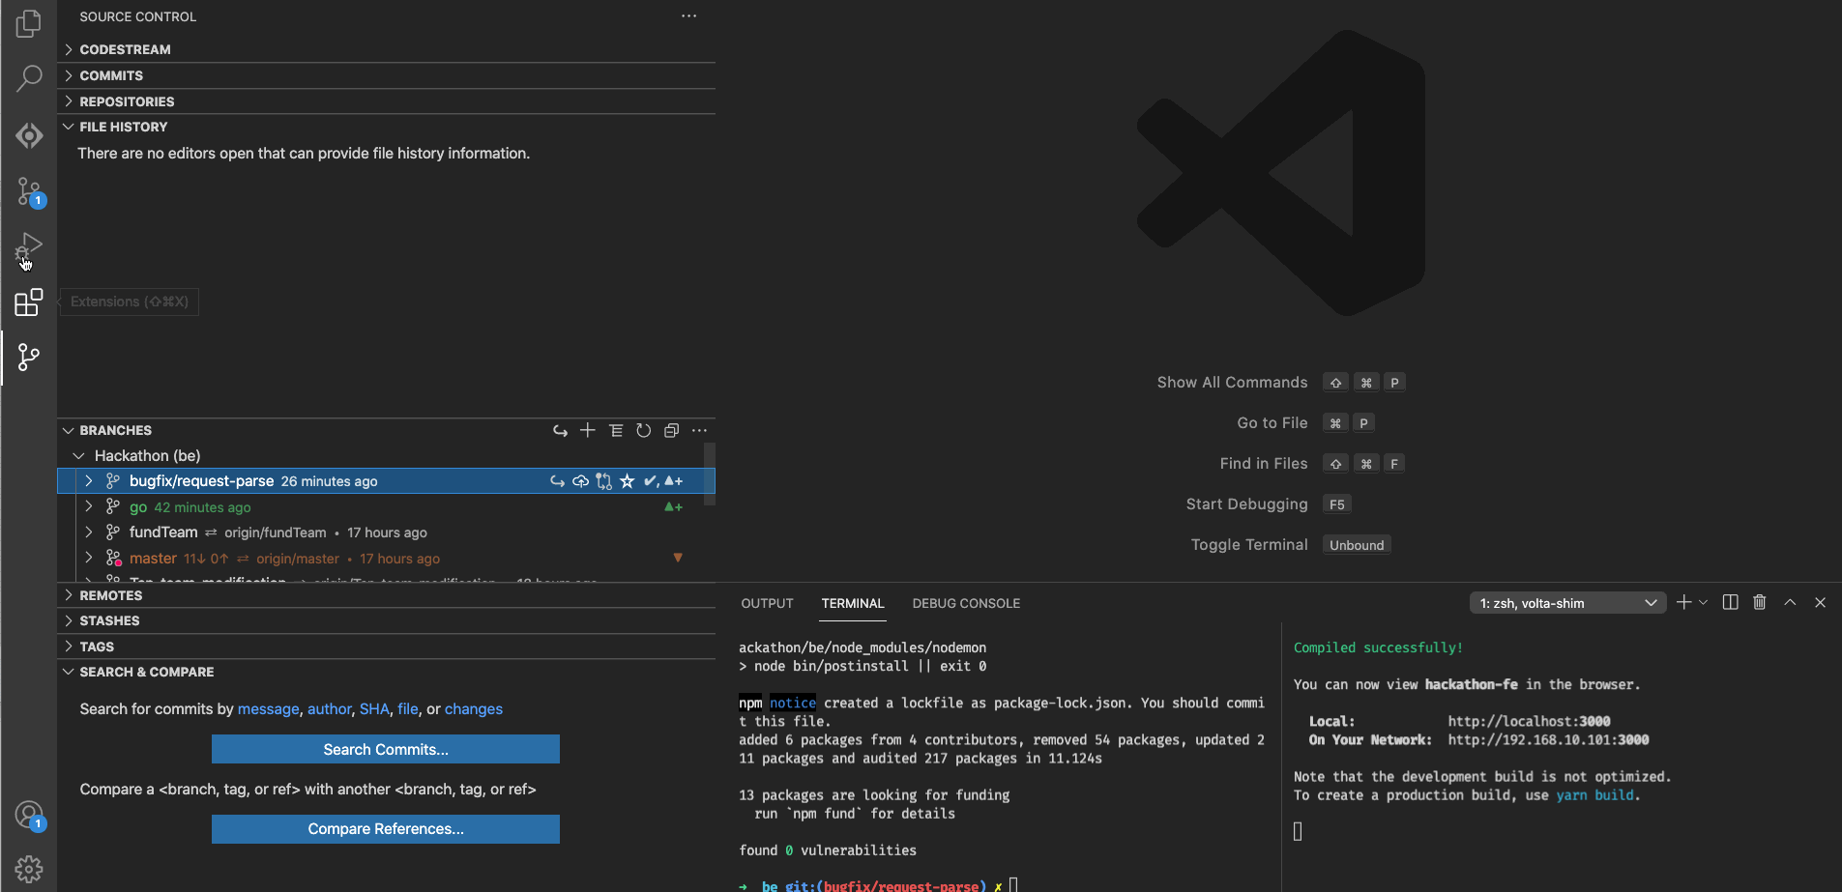Expand the fundTeam branch node
This screenshot has width=1842, height=892.
point(89,532)
